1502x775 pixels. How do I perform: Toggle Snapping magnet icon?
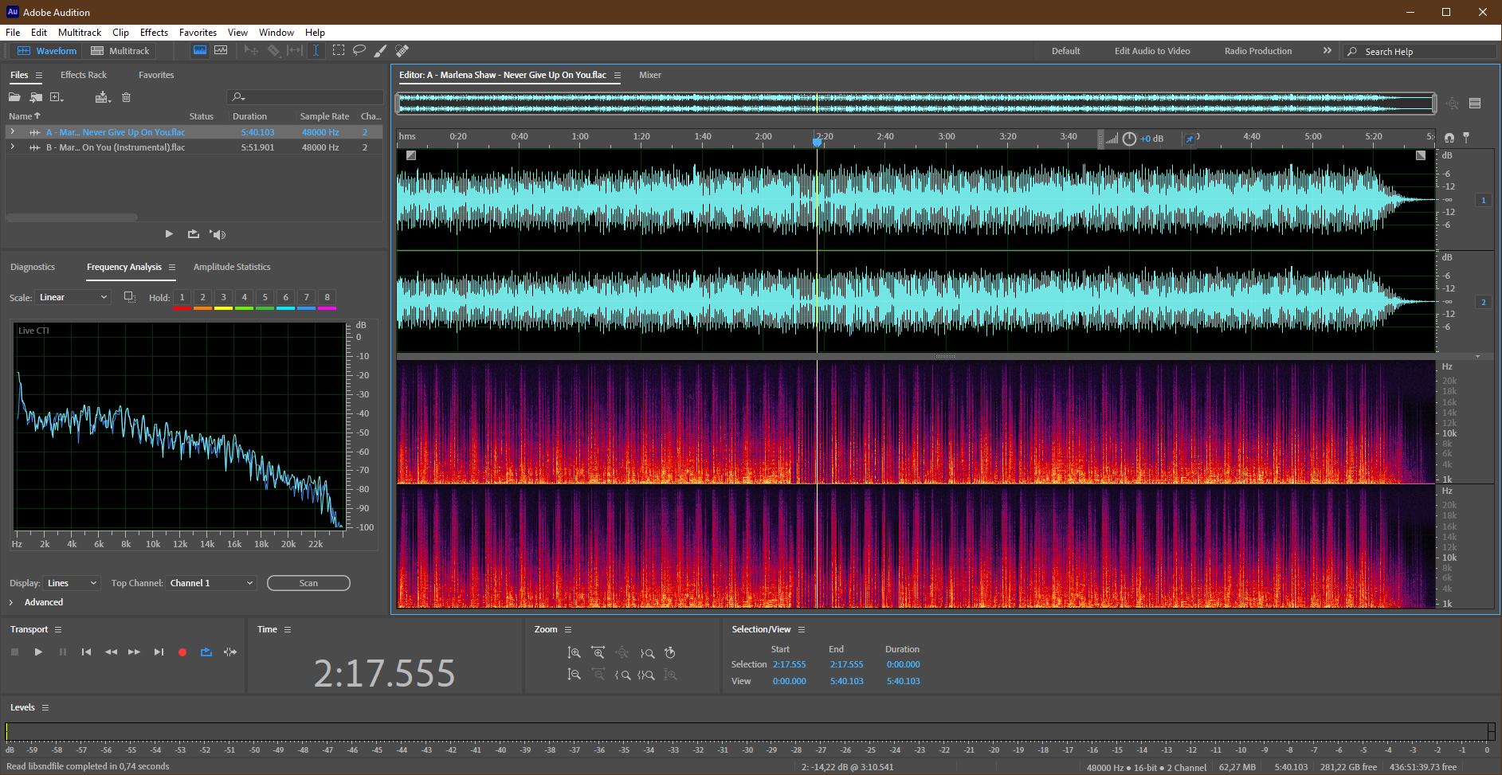point(1449,138)
